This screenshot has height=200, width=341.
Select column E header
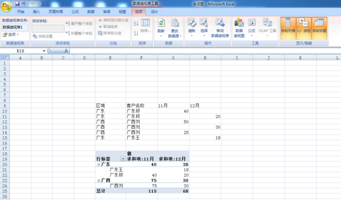[110, 58]
